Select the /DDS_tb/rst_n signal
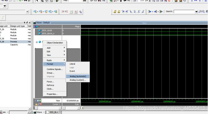Screen dimensions: 208x114 pos(48,33)
